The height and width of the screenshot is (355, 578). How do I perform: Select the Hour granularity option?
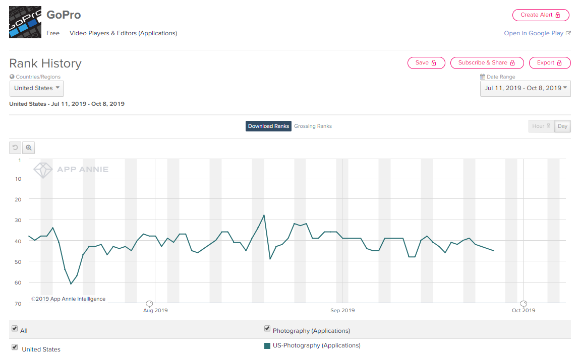coord(542,126)
